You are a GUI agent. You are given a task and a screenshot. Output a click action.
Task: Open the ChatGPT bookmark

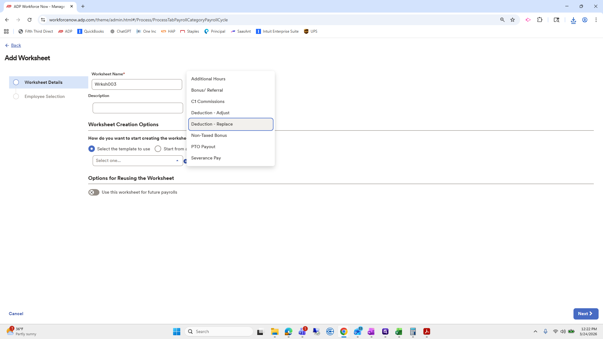[121, 31]
